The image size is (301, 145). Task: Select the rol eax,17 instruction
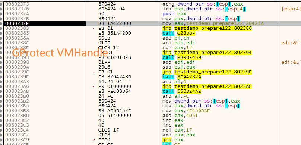177,130
